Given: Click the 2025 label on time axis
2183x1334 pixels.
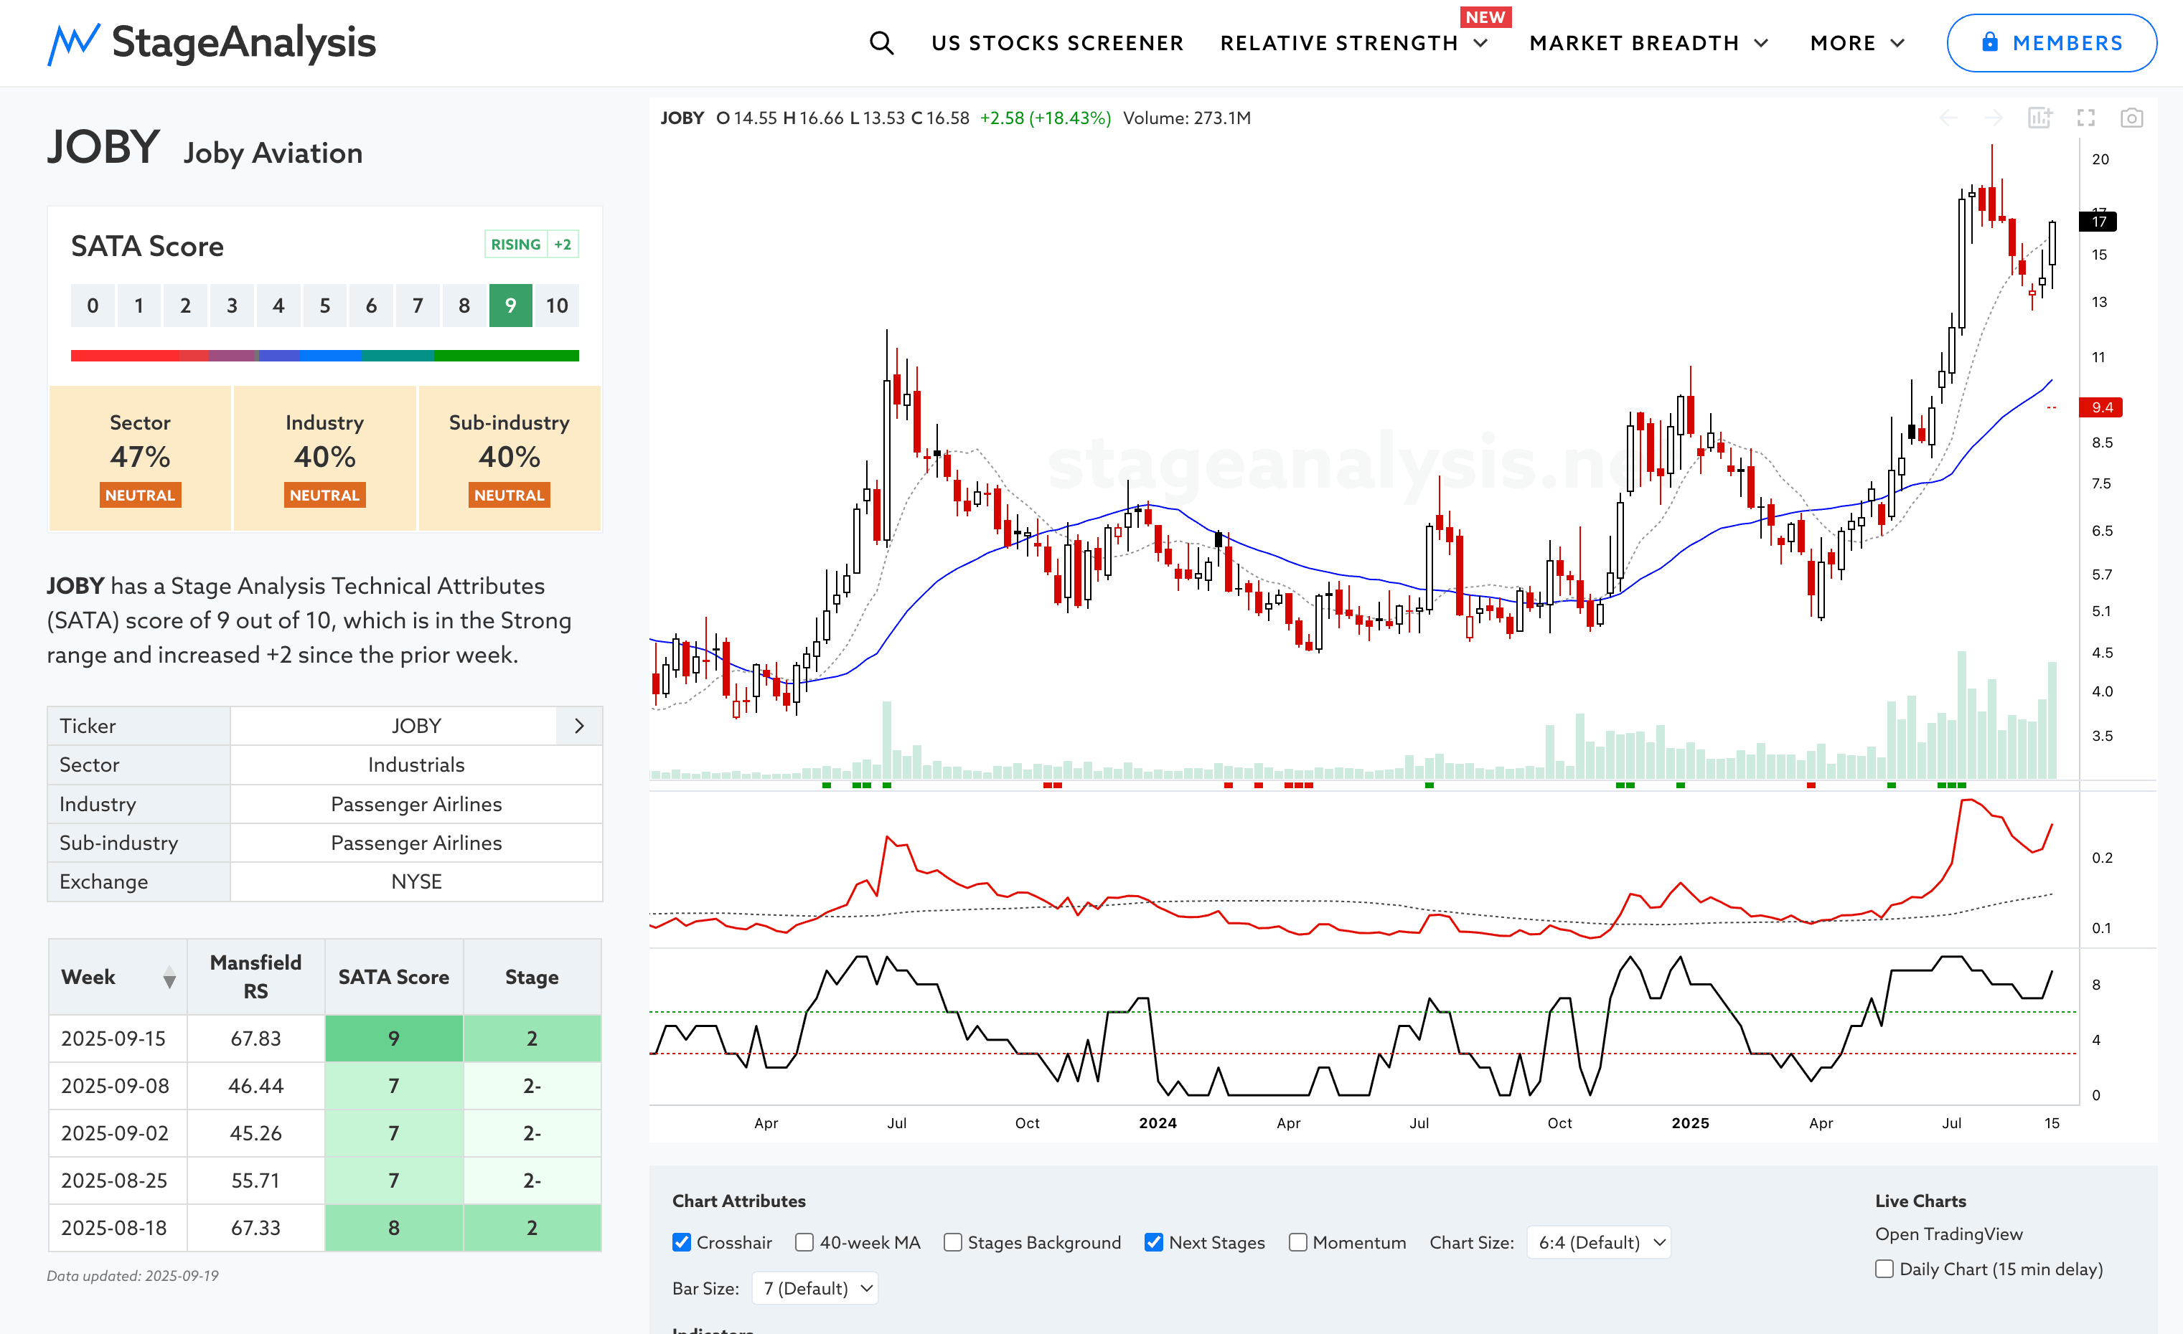Looking at the screenshot, I should (1689, 1122).
